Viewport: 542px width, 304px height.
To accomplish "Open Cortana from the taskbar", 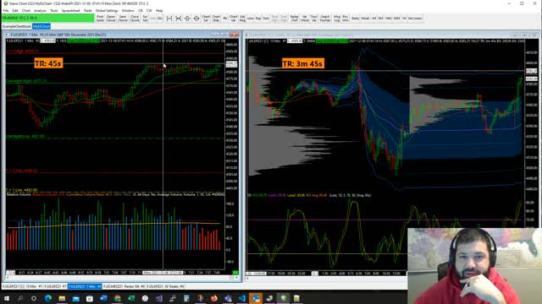I will (34, 298).
